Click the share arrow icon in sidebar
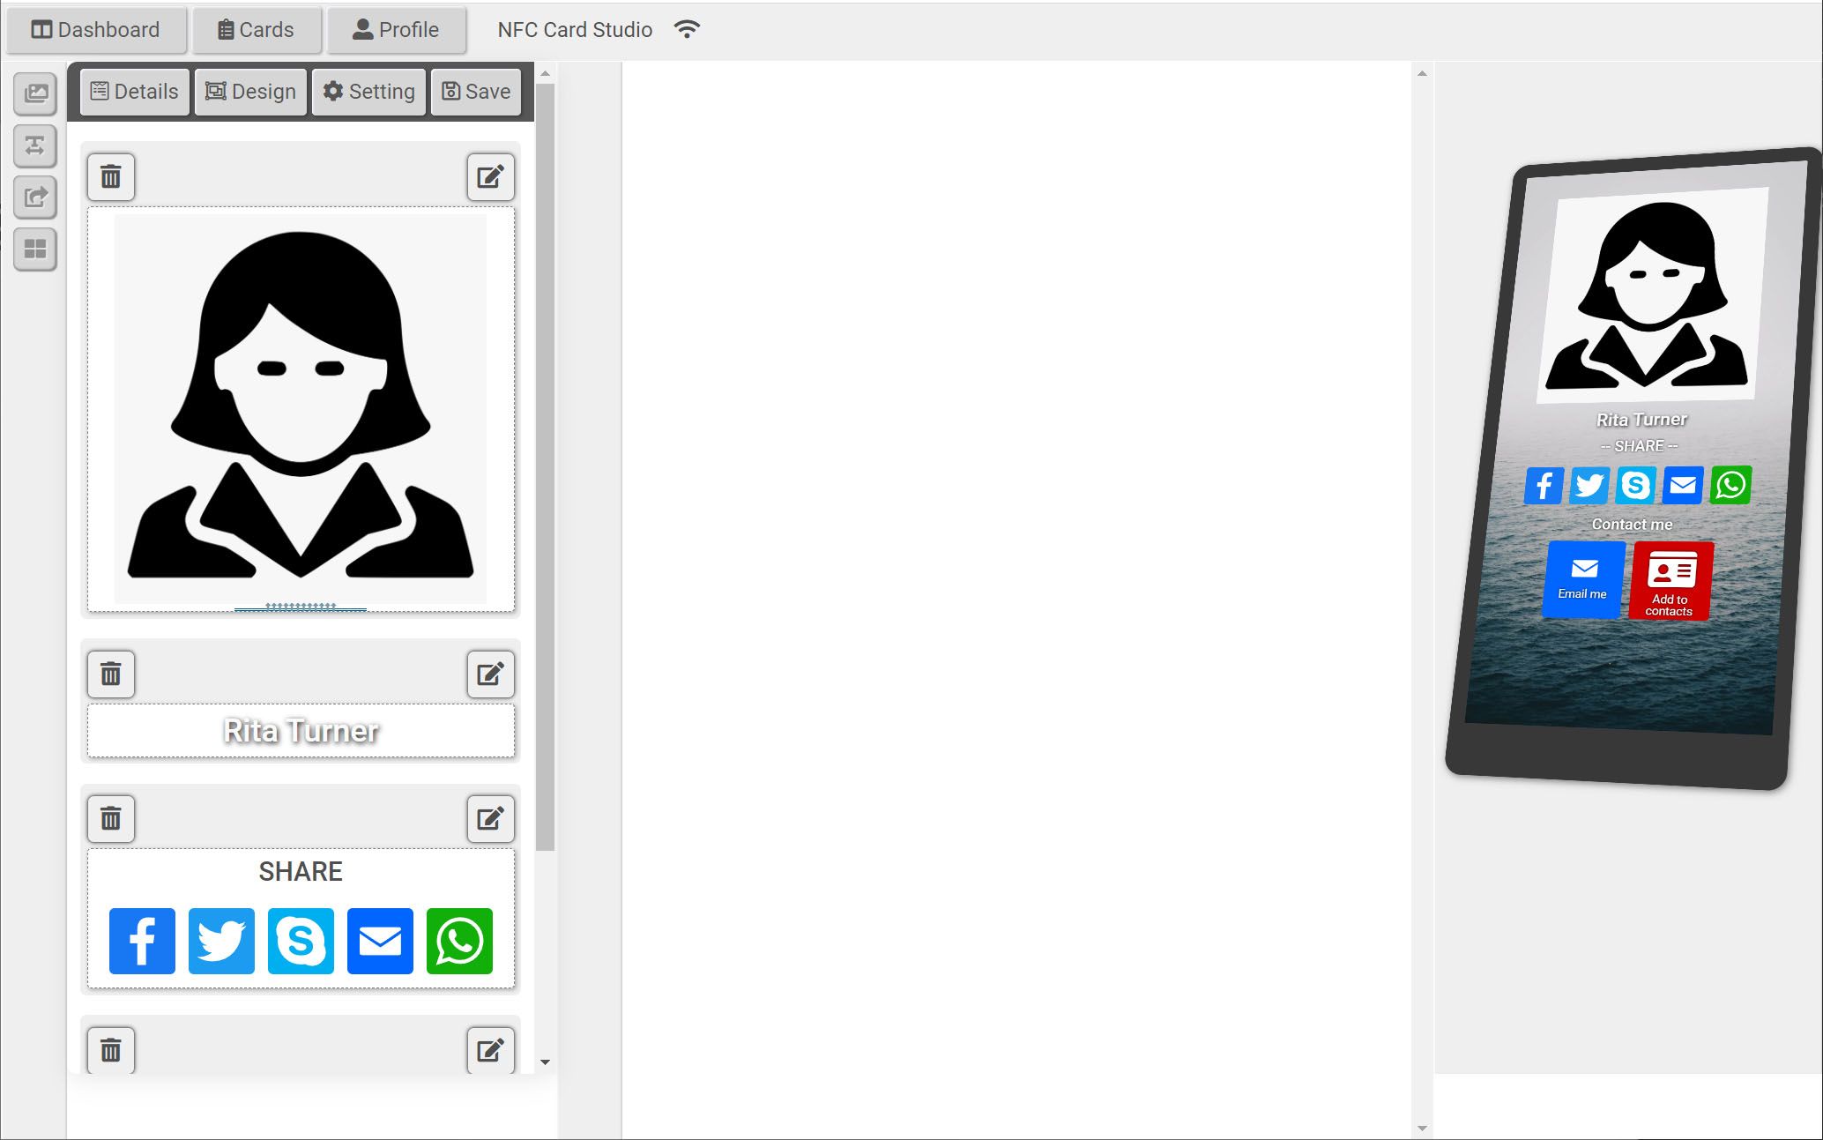1823x1140 pixels. tap(35, 197)
